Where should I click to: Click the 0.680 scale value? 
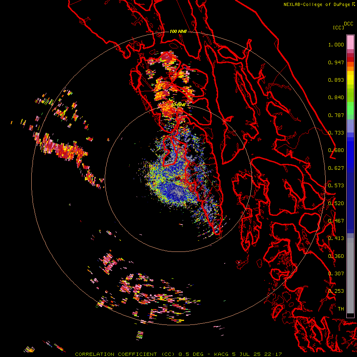[336, 150]
